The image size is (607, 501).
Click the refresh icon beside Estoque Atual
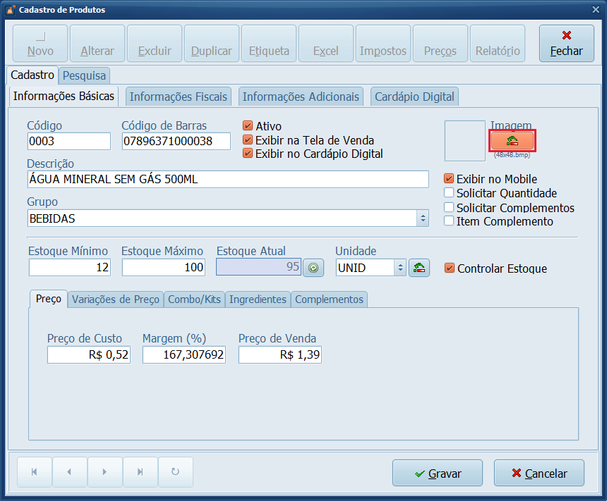point(313,268)
